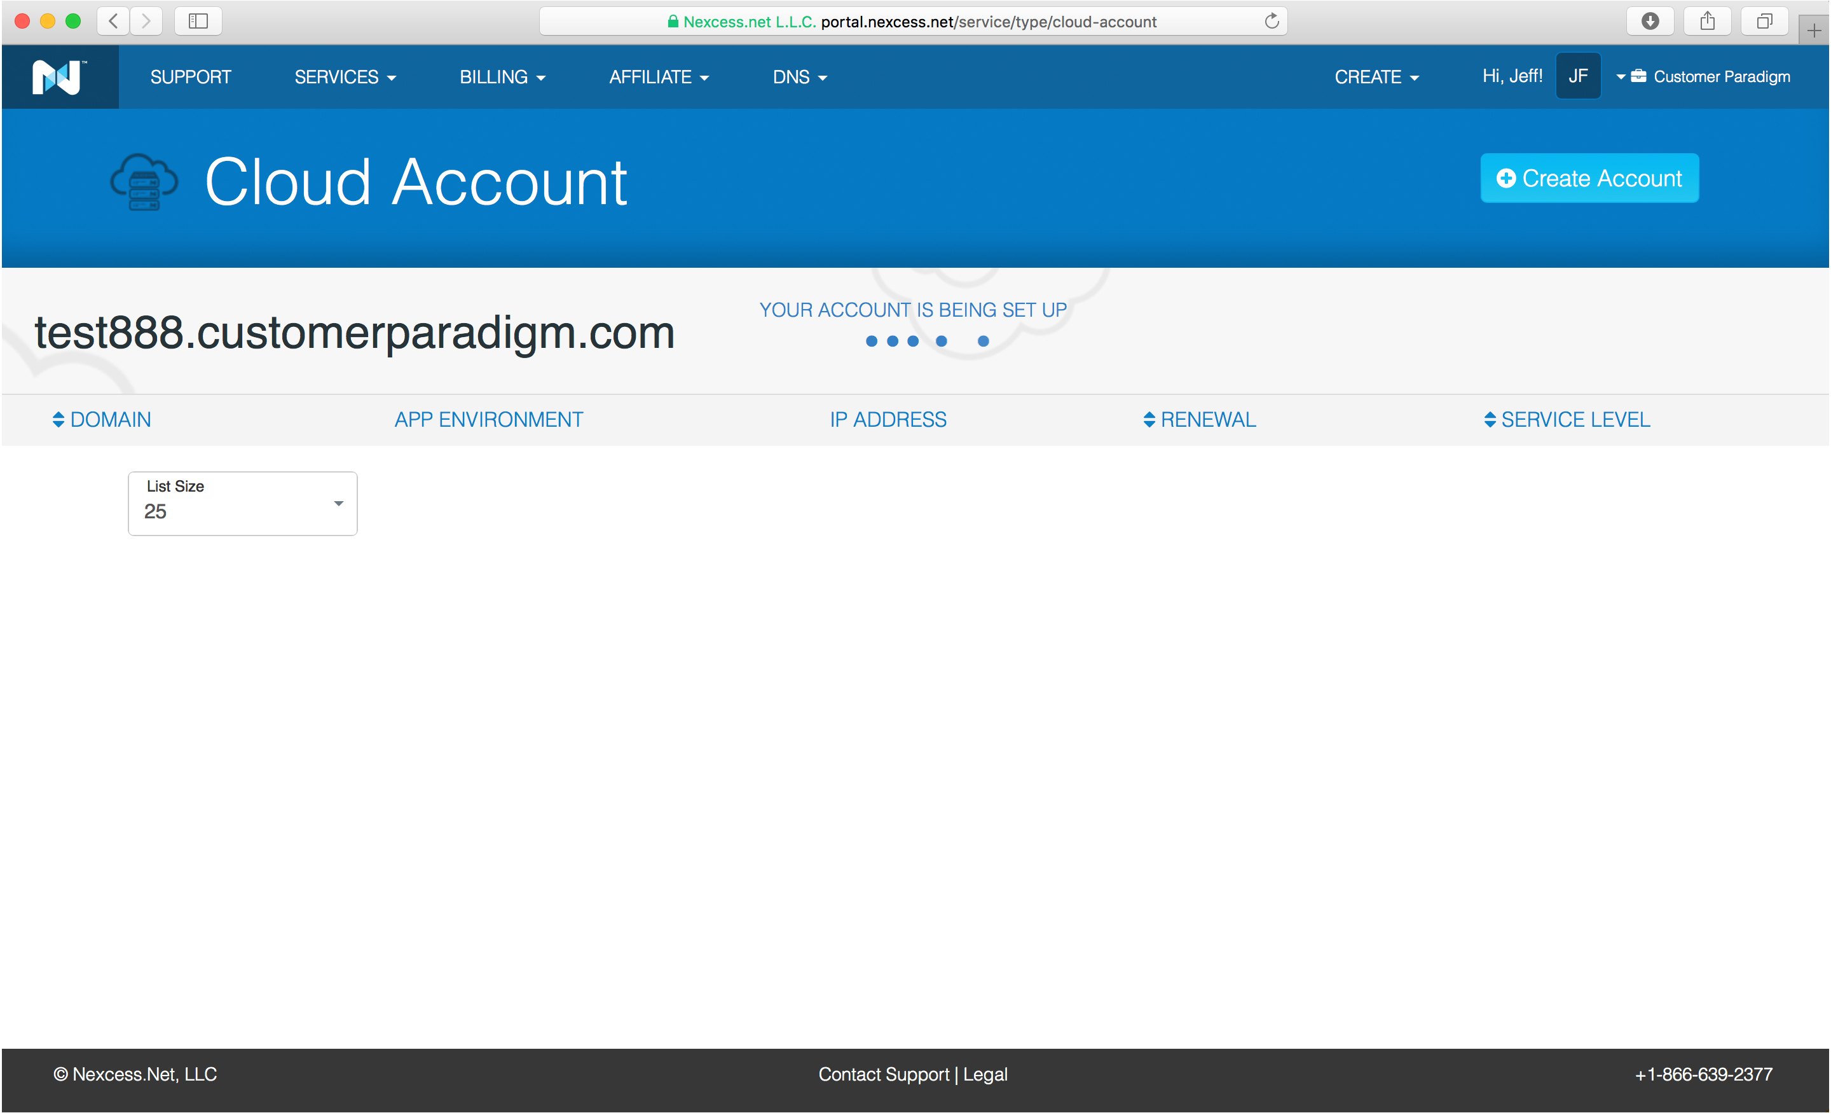Click the IP ADDRESS column header
1831x1113 pixels.
[x=888, y=419]
